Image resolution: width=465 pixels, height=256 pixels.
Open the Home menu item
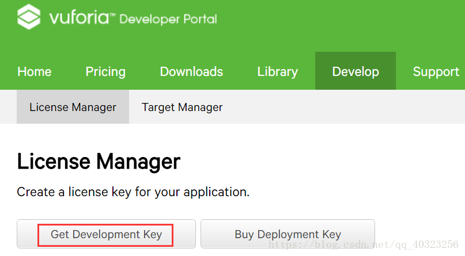[x=35, y=71]
